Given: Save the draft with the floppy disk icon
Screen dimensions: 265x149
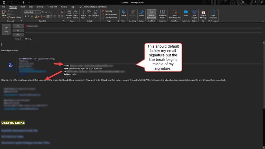Looking at the screenshot, I should click(4, 2).
